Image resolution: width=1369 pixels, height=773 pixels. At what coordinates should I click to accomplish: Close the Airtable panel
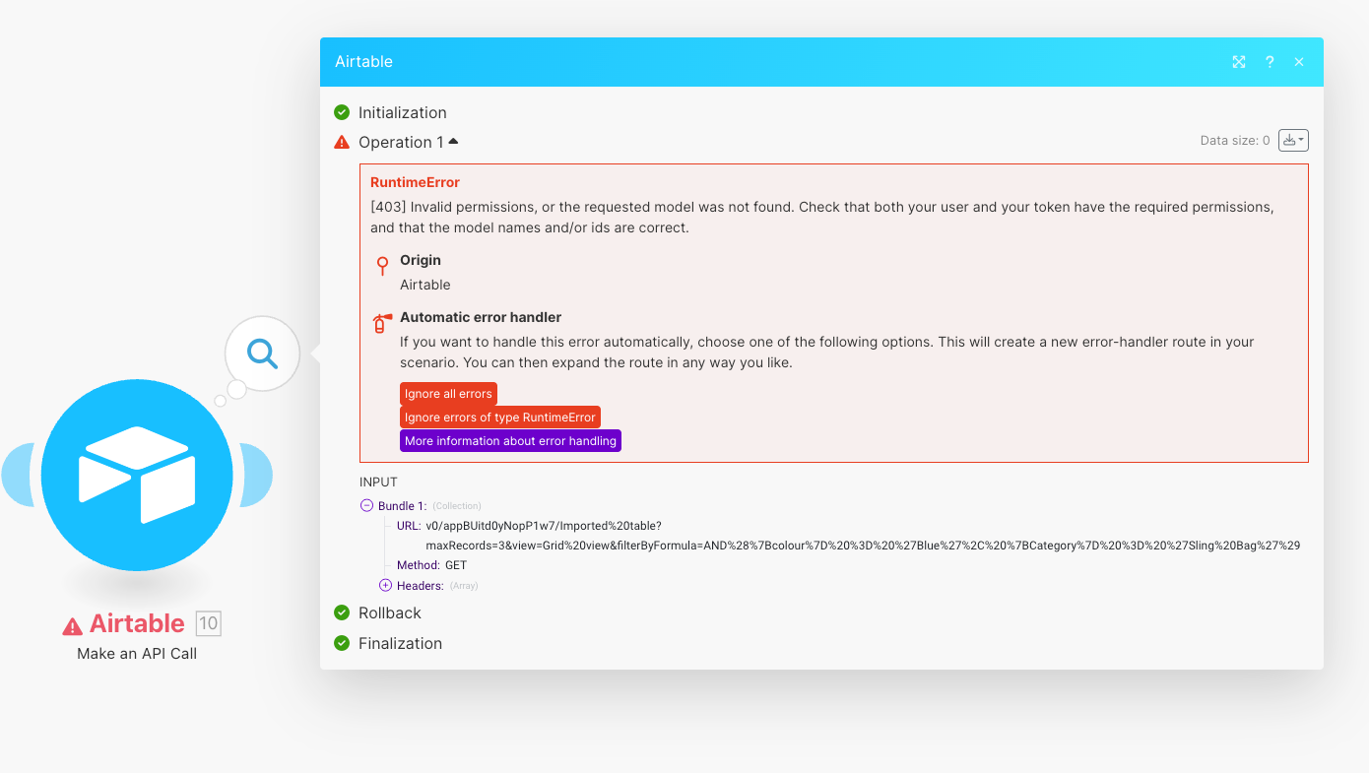click(1299, 62)
